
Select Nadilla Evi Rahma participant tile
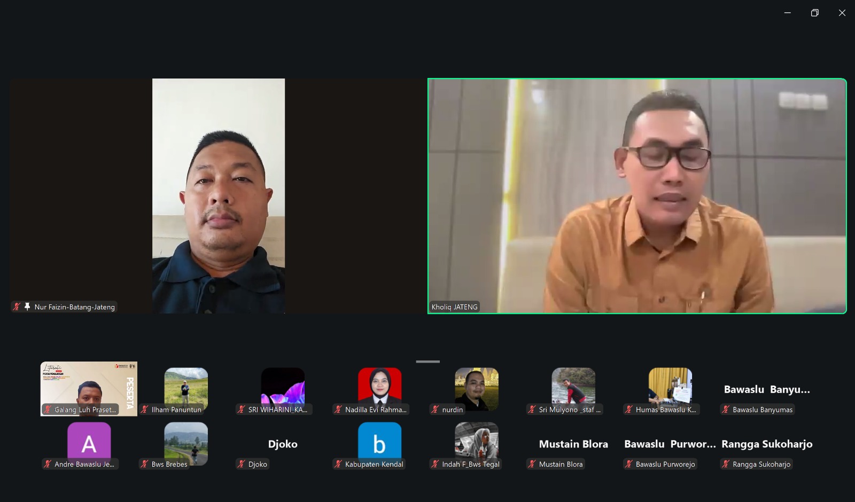click(379, 389)
